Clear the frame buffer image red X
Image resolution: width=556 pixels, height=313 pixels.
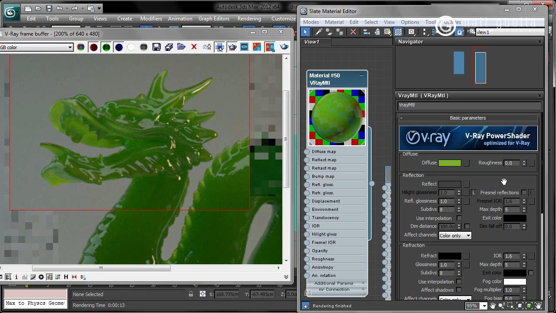(194, 47)
